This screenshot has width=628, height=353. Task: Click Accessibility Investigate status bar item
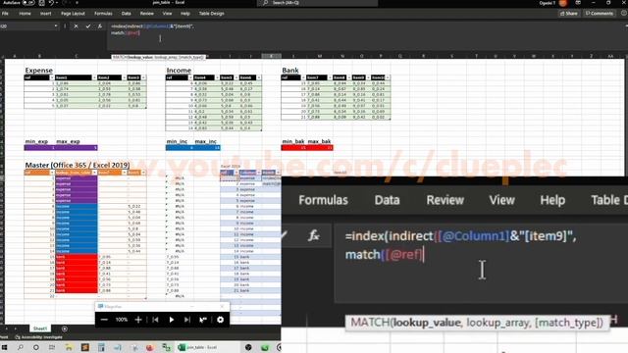(38, 337)
